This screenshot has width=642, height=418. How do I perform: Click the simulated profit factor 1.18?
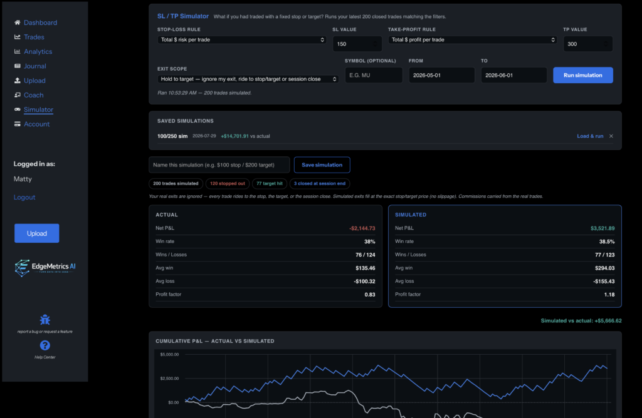[x=609, y=295]
